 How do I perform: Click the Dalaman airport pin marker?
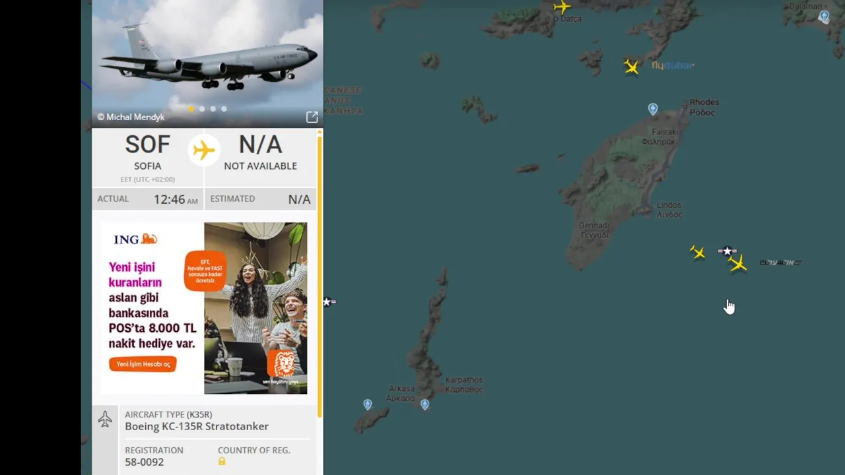point(824,16)
